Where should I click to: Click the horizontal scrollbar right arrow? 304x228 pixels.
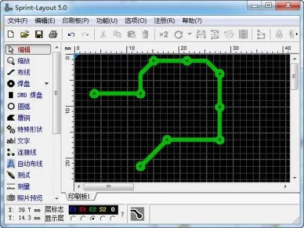[285, 186]
